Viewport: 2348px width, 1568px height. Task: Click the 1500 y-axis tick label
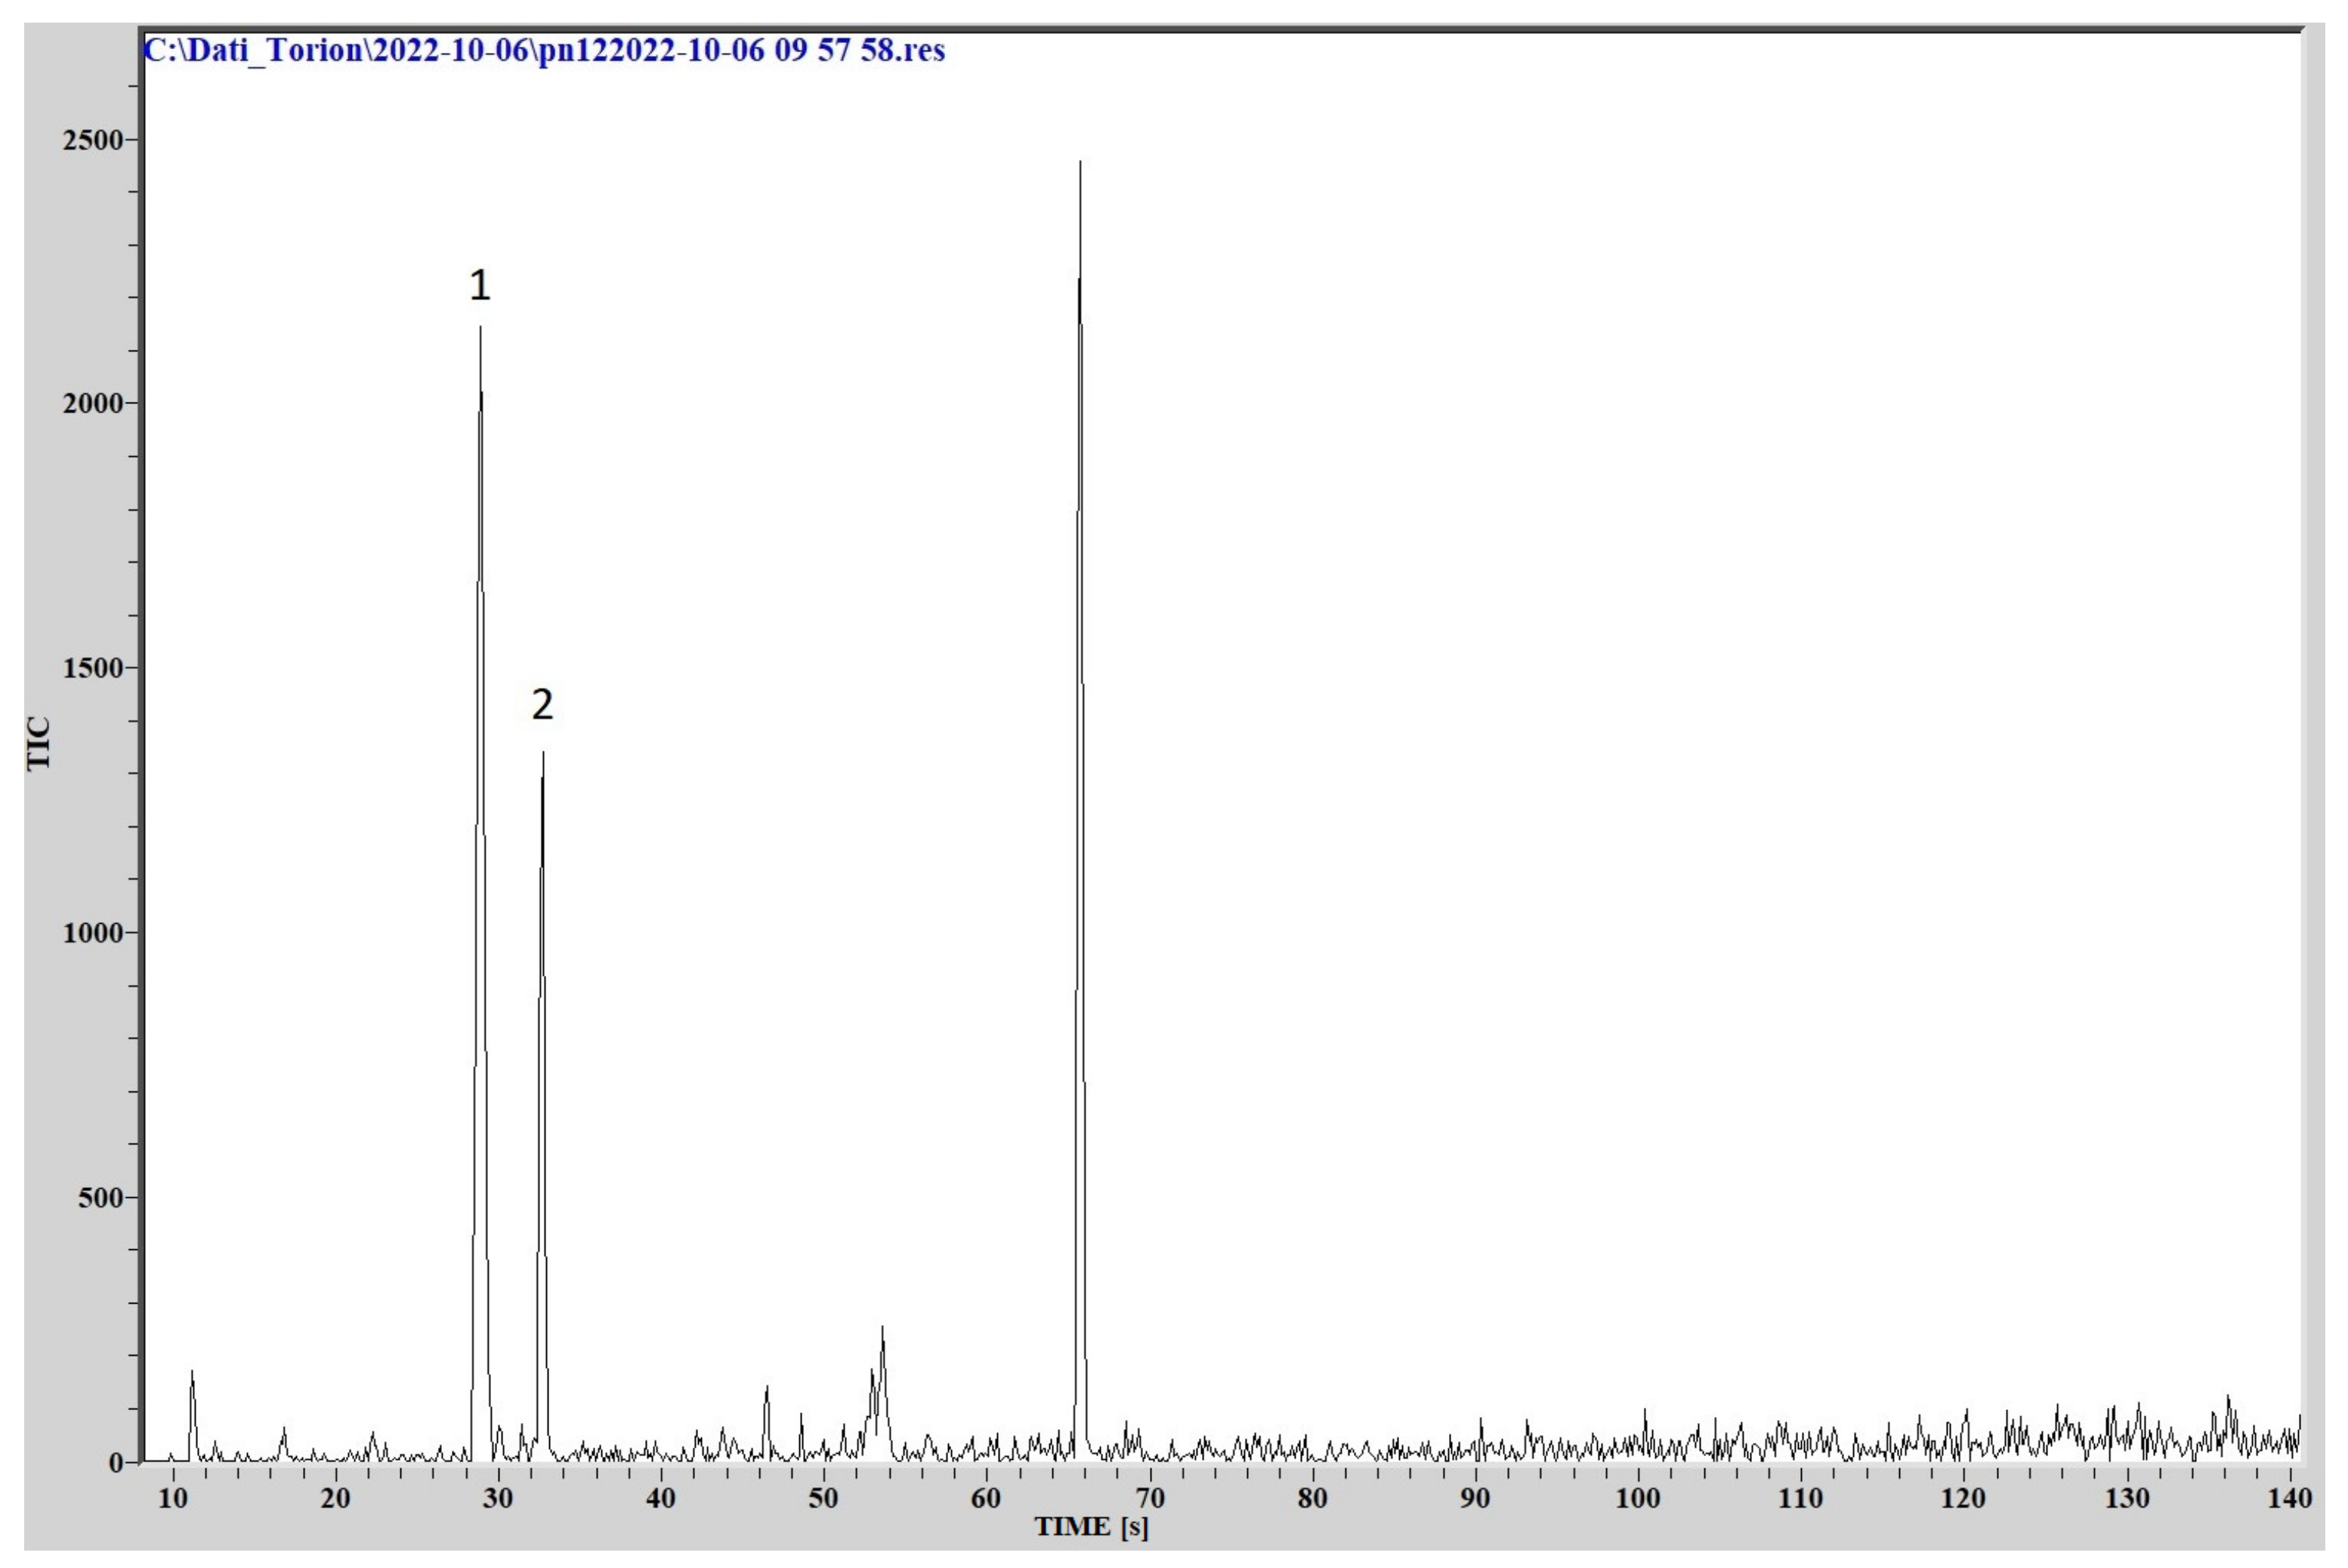point(92,668)
